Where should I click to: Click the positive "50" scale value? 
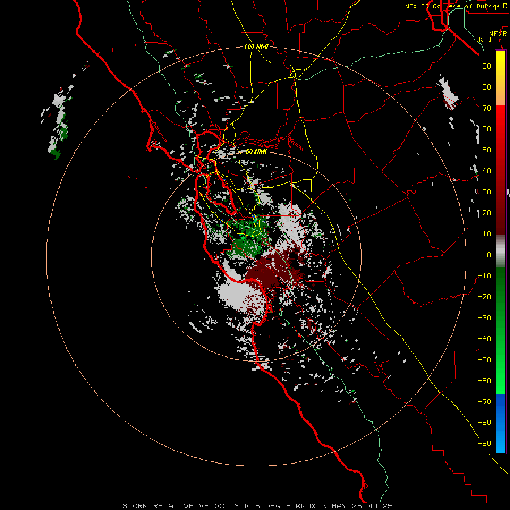coord(487,150)
